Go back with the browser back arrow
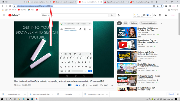This screenshot has height=101, width=180. click(x=2, y=6)
